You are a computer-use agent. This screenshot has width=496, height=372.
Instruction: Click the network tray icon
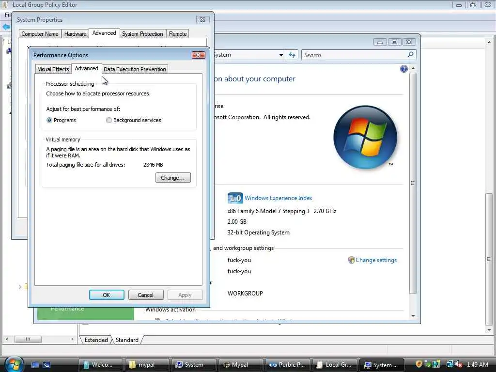[449, 364]
